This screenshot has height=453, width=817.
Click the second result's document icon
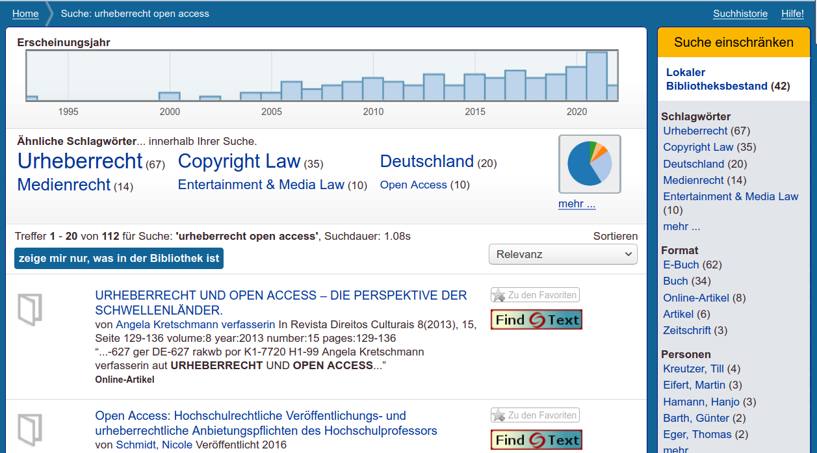[x=30, y=429]
